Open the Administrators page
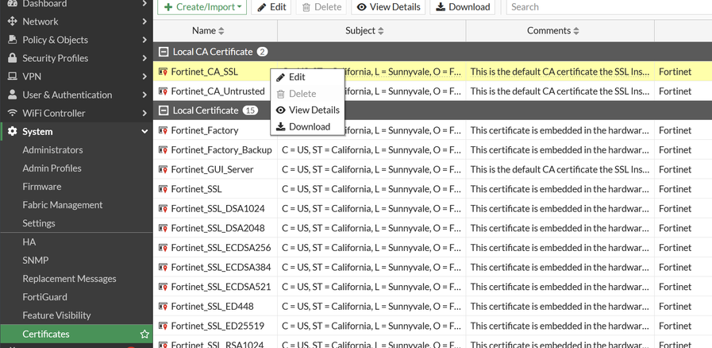Image resolution: width=712 pixels, height=348 pixels. (x=52, y=150)
